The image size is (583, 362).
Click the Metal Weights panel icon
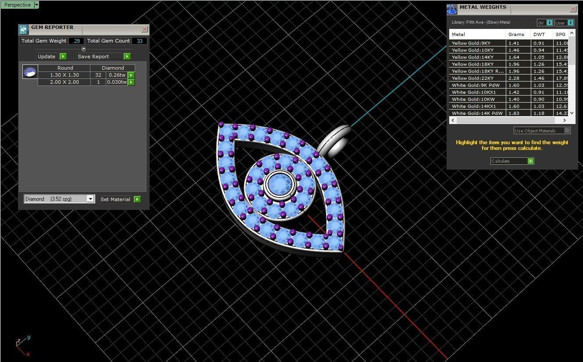coord(452,9)
